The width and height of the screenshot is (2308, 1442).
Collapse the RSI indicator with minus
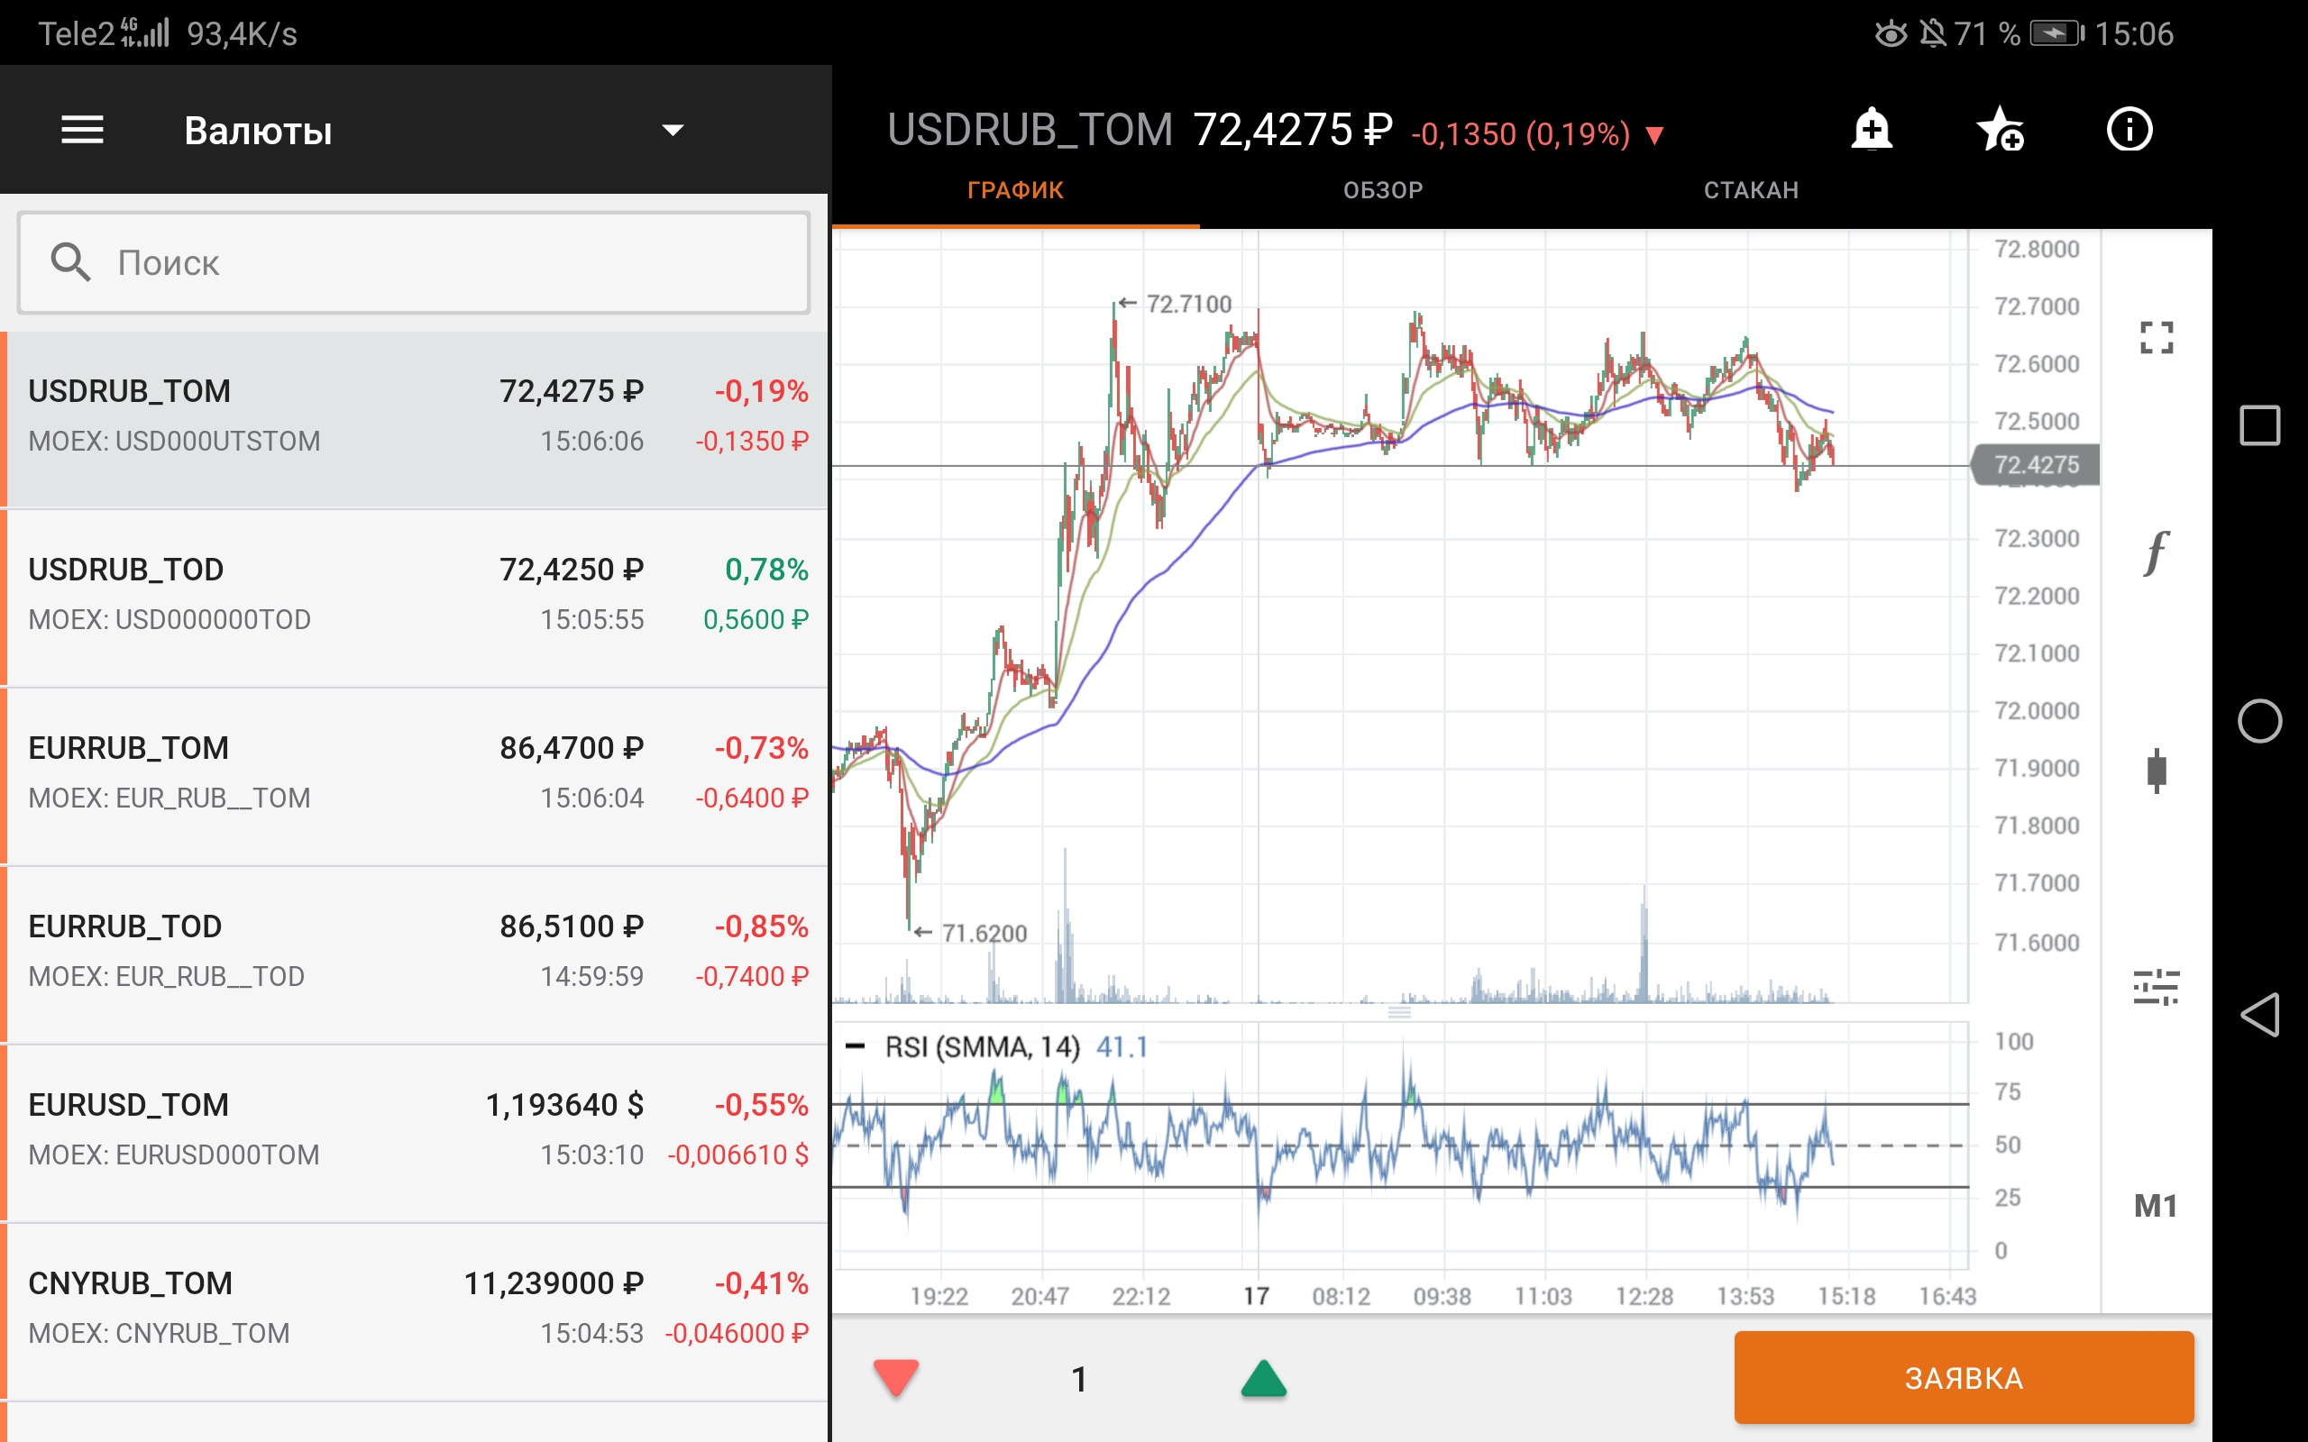pyautogui.click(x=856, y=1047)
